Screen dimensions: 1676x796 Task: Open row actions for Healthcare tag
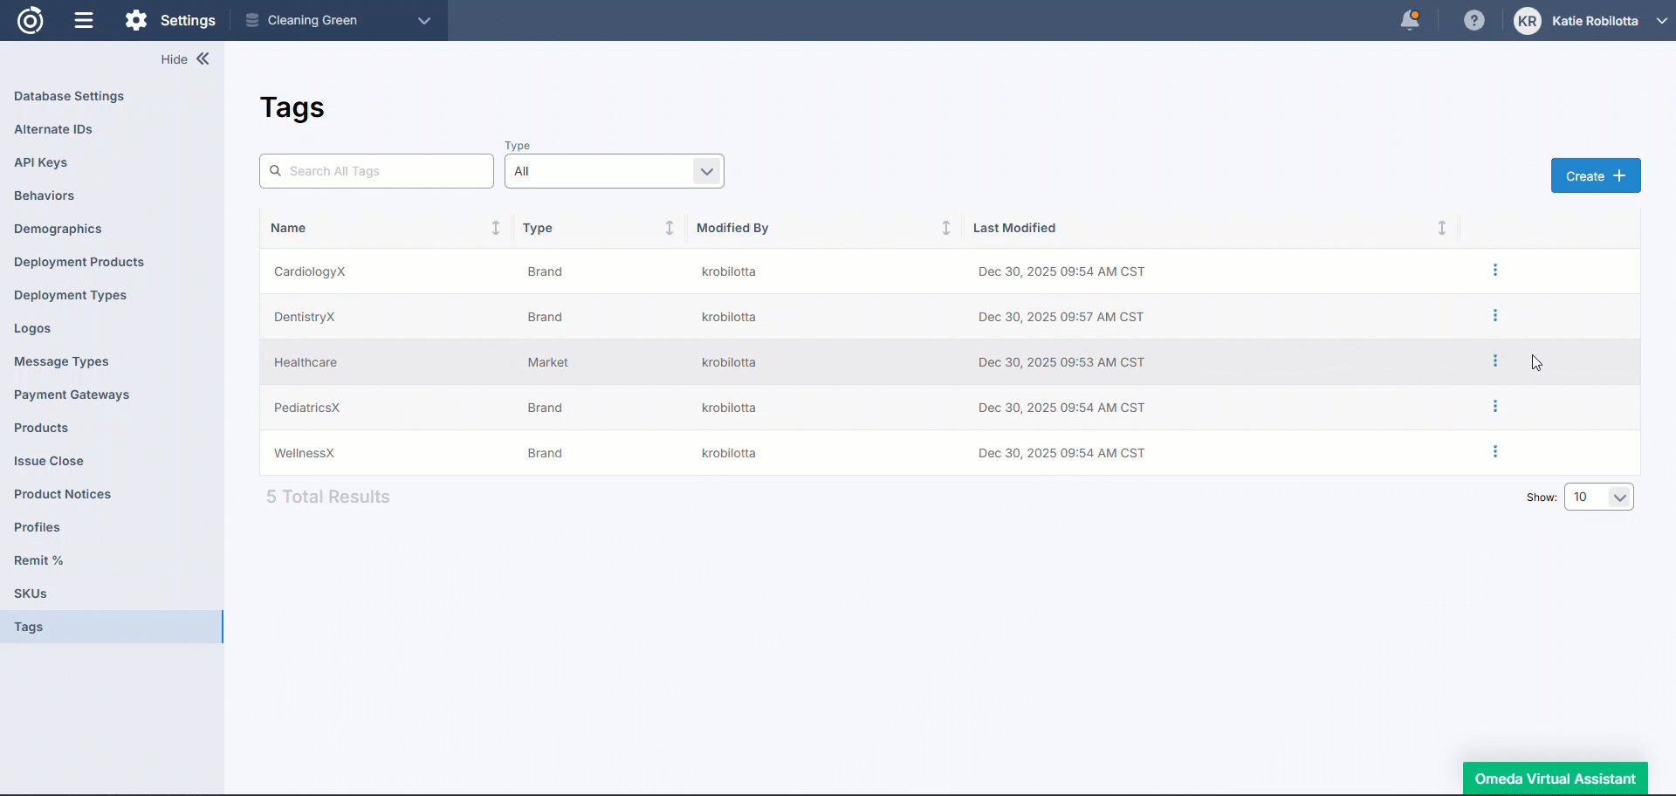(1494, 361)
